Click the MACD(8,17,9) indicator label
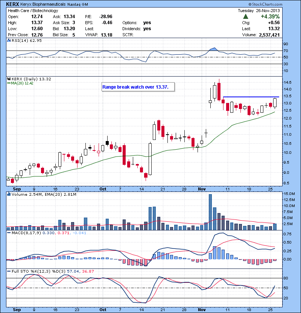 (26, 233)
